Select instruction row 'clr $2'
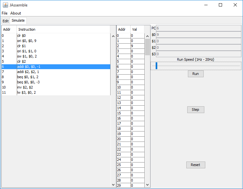The width and height of the screenshot is (243, 189). pos(56,61)
